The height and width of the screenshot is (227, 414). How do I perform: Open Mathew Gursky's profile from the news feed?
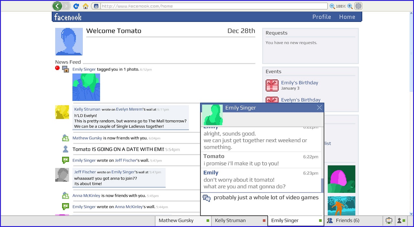click(x=87, y=138)
